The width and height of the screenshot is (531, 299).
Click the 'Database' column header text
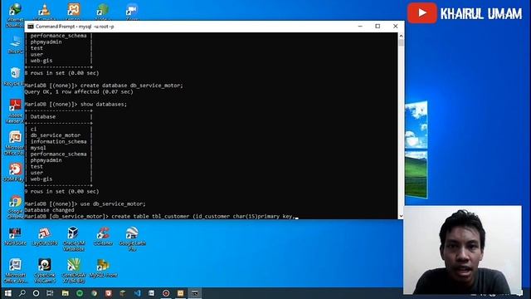click(43, 116)
